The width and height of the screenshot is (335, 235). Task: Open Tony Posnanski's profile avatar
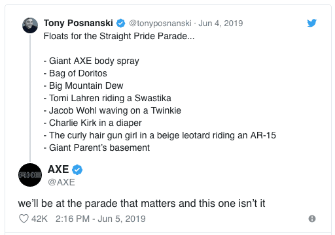coord(30,25)
